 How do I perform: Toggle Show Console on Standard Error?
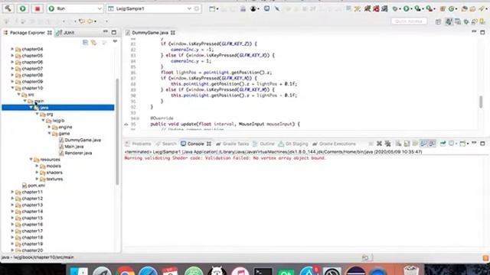[432, 144]
